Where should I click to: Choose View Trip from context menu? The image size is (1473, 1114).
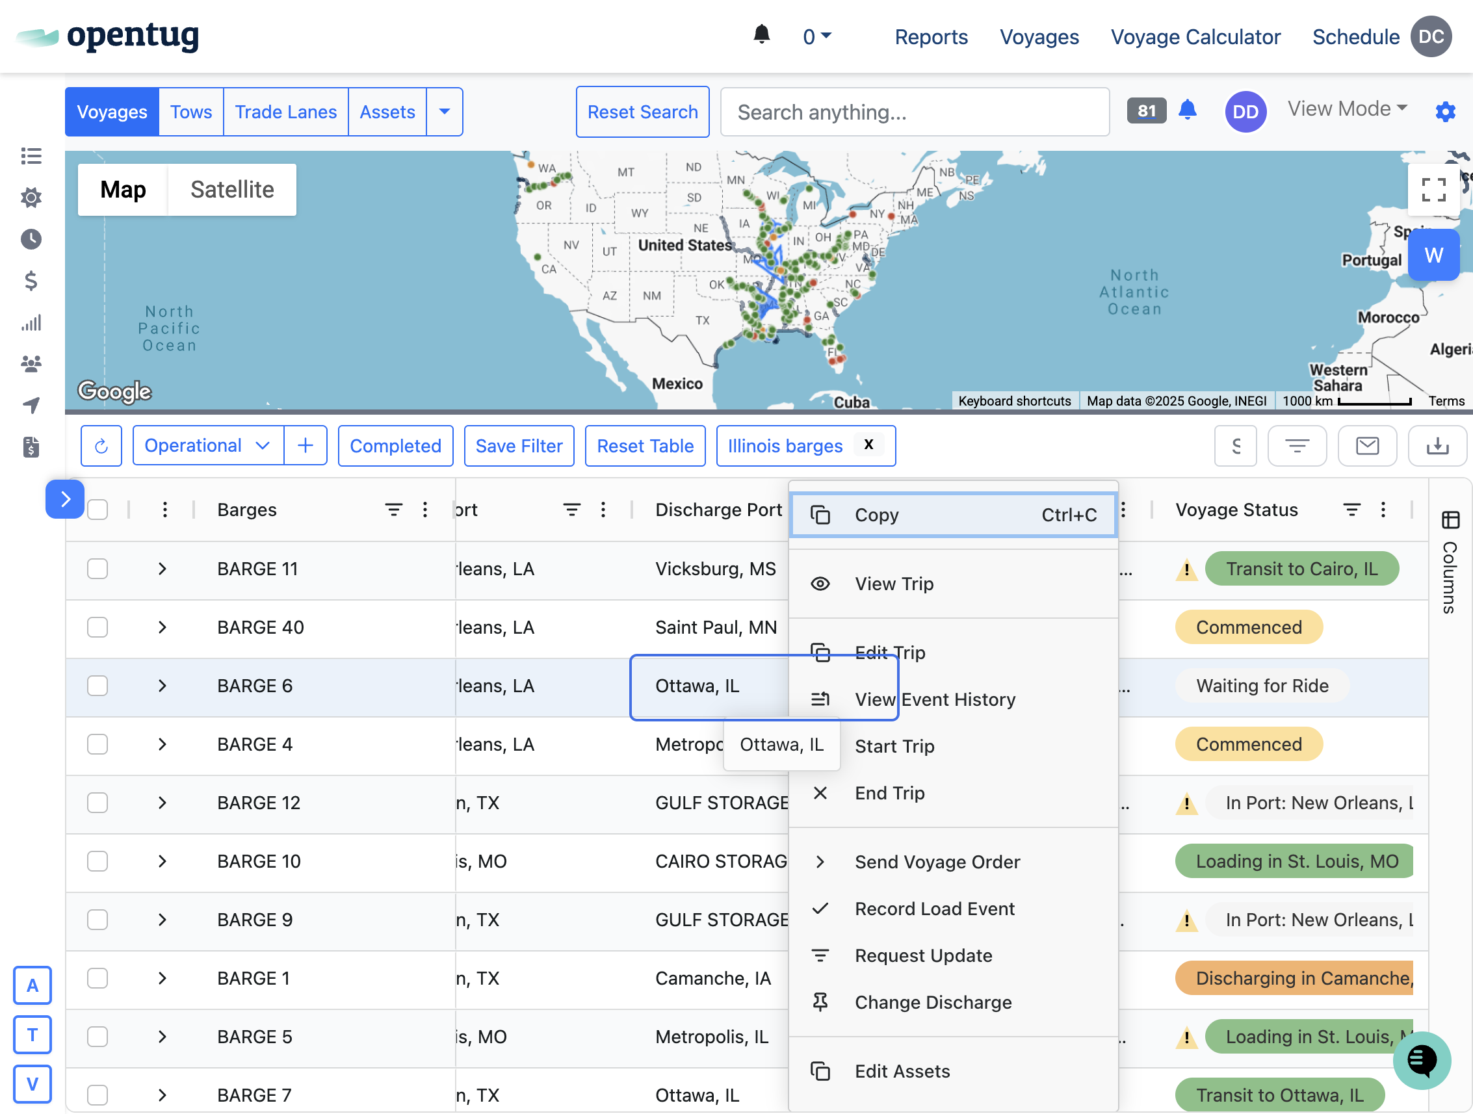[x=894, y=584]
